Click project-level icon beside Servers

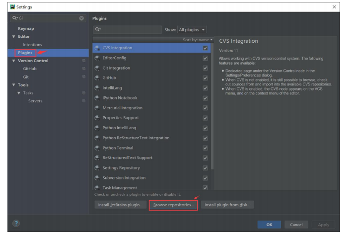(x=84, y=101)
